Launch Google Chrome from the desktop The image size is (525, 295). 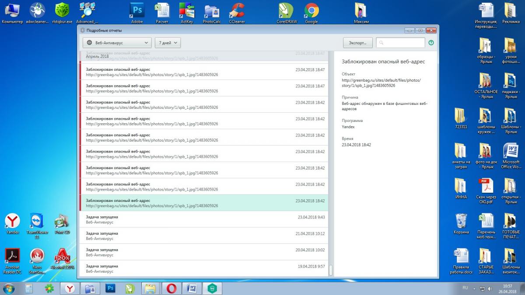point(311,13)
